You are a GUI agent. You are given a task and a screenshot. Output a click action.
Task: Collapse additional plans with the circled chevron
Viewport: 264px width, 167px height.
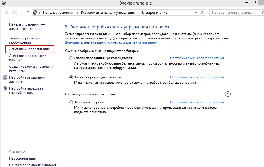tap(228, 94)
